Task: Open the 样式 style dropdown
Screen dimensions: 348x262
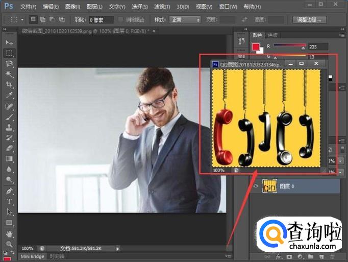Action: (185, 20)
